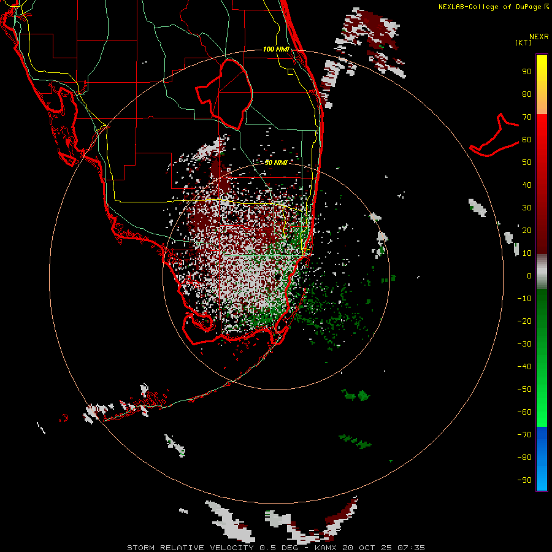552x552 pixels.
Task: Click the blue bottom segment of color bar
Action: [542, 458]
